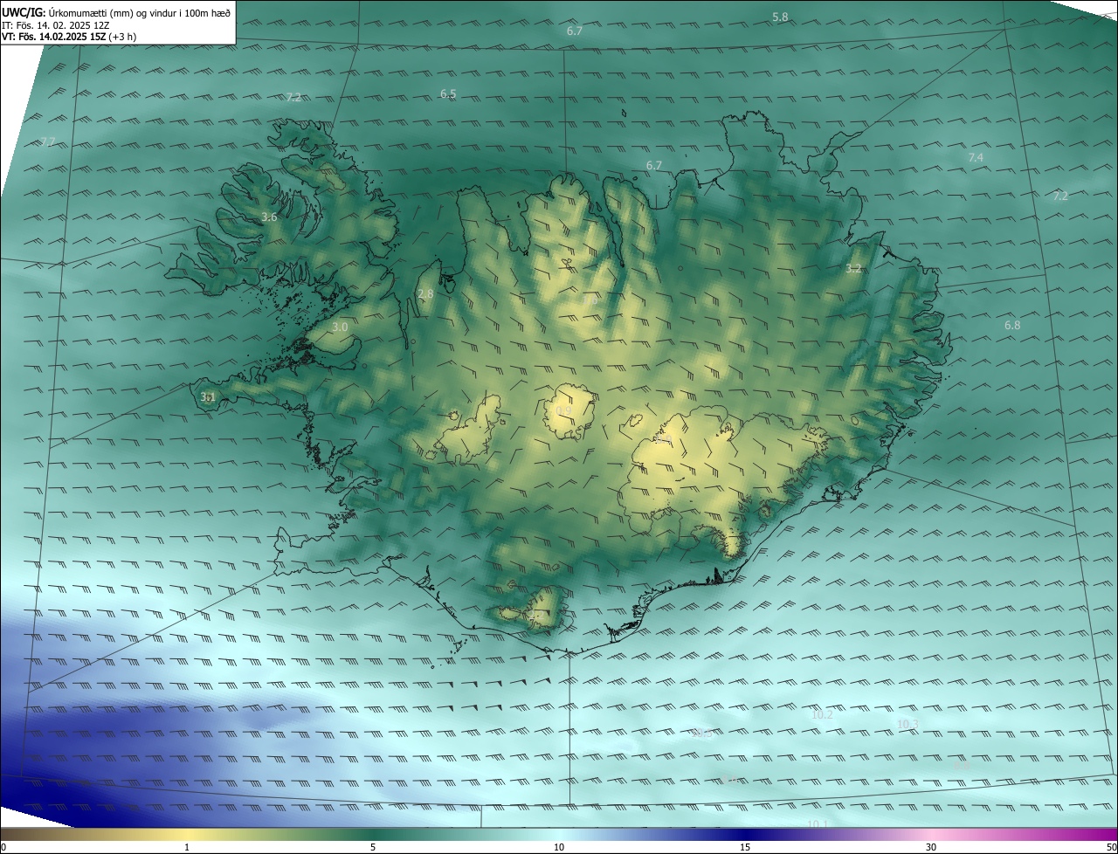Click the 10.5 value label on the map
The width and height of the screenshot is (1118, 854).
(702, 733)
